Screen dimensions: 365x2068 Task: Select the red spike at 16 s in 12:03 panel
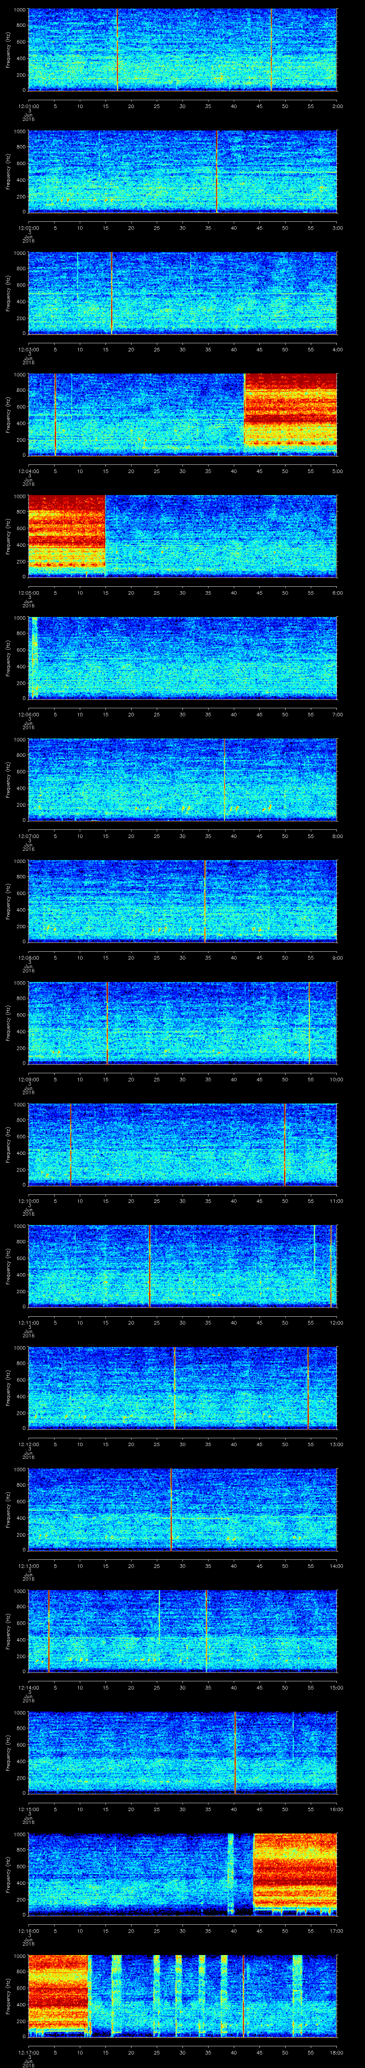click(x=111, y=293)
